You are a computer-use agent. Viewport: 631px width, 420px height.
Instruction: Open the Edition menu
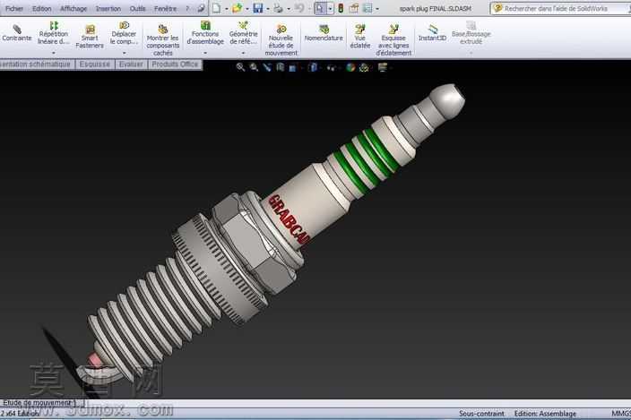[41, 8]
